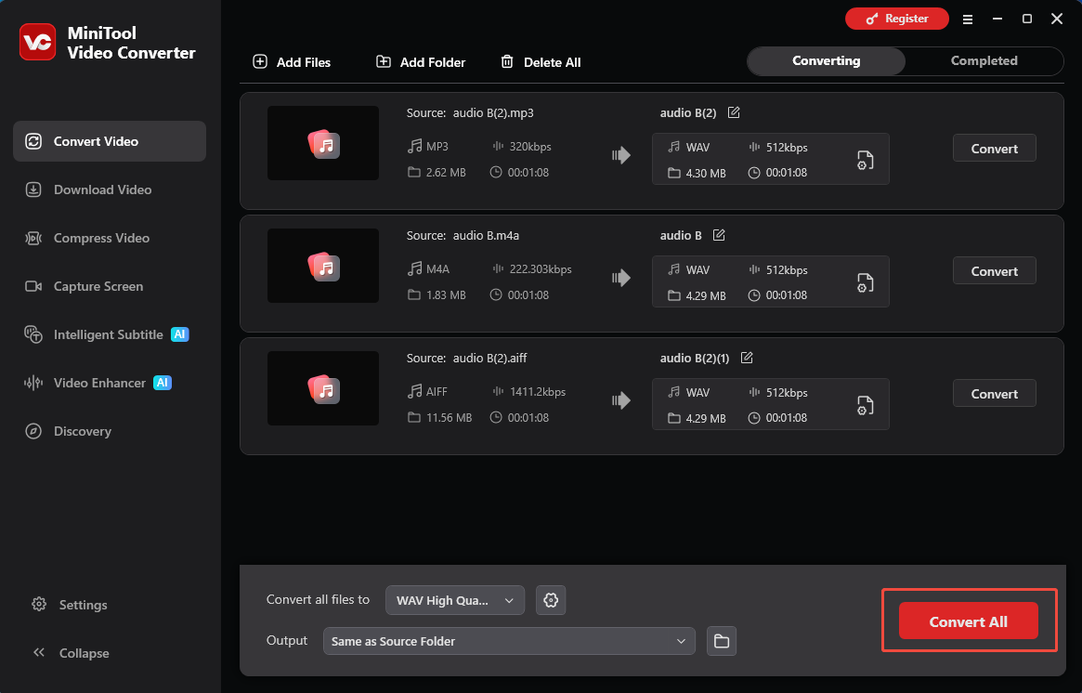Click the conversion arrow in audio B(2).mp3 row
The image size is (1082, 693).
click(x=621, y=155)
